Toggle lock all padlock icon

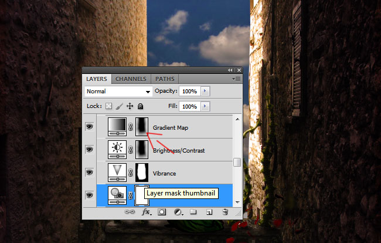141,106
